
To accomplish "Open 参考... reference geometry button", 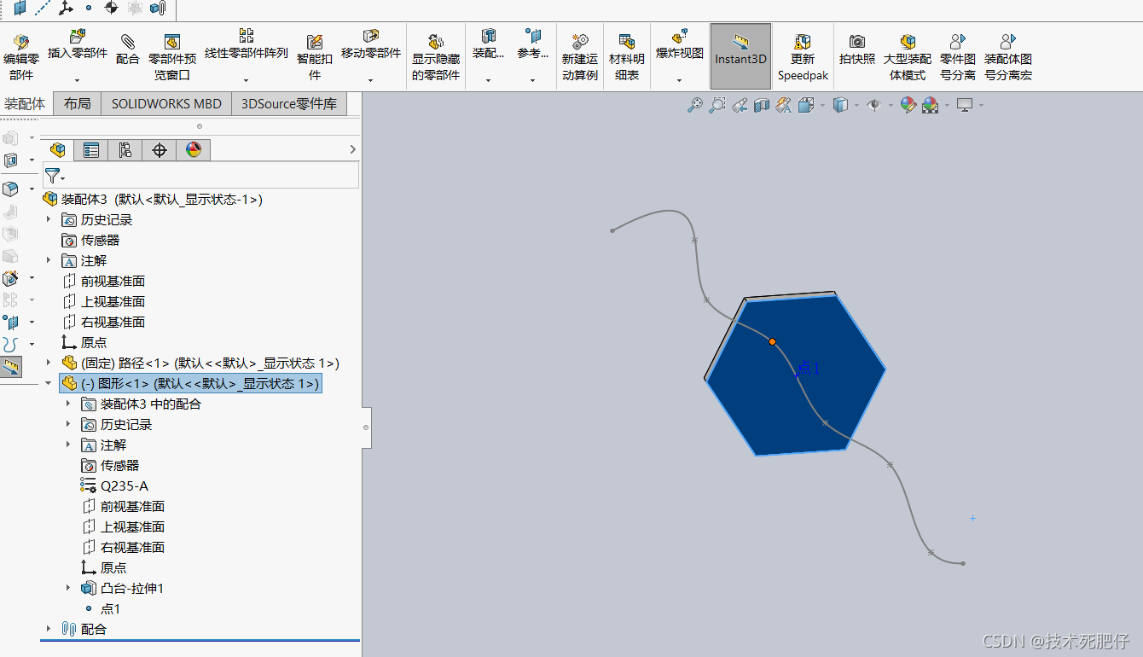I will 533,56.
